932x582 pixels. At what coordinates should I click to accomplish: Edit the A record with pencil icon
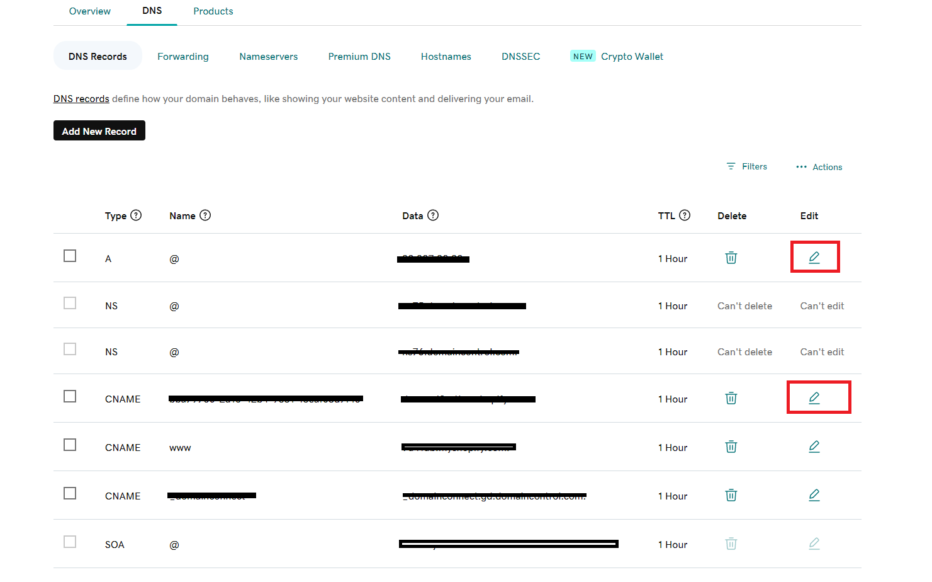[814, 257]
